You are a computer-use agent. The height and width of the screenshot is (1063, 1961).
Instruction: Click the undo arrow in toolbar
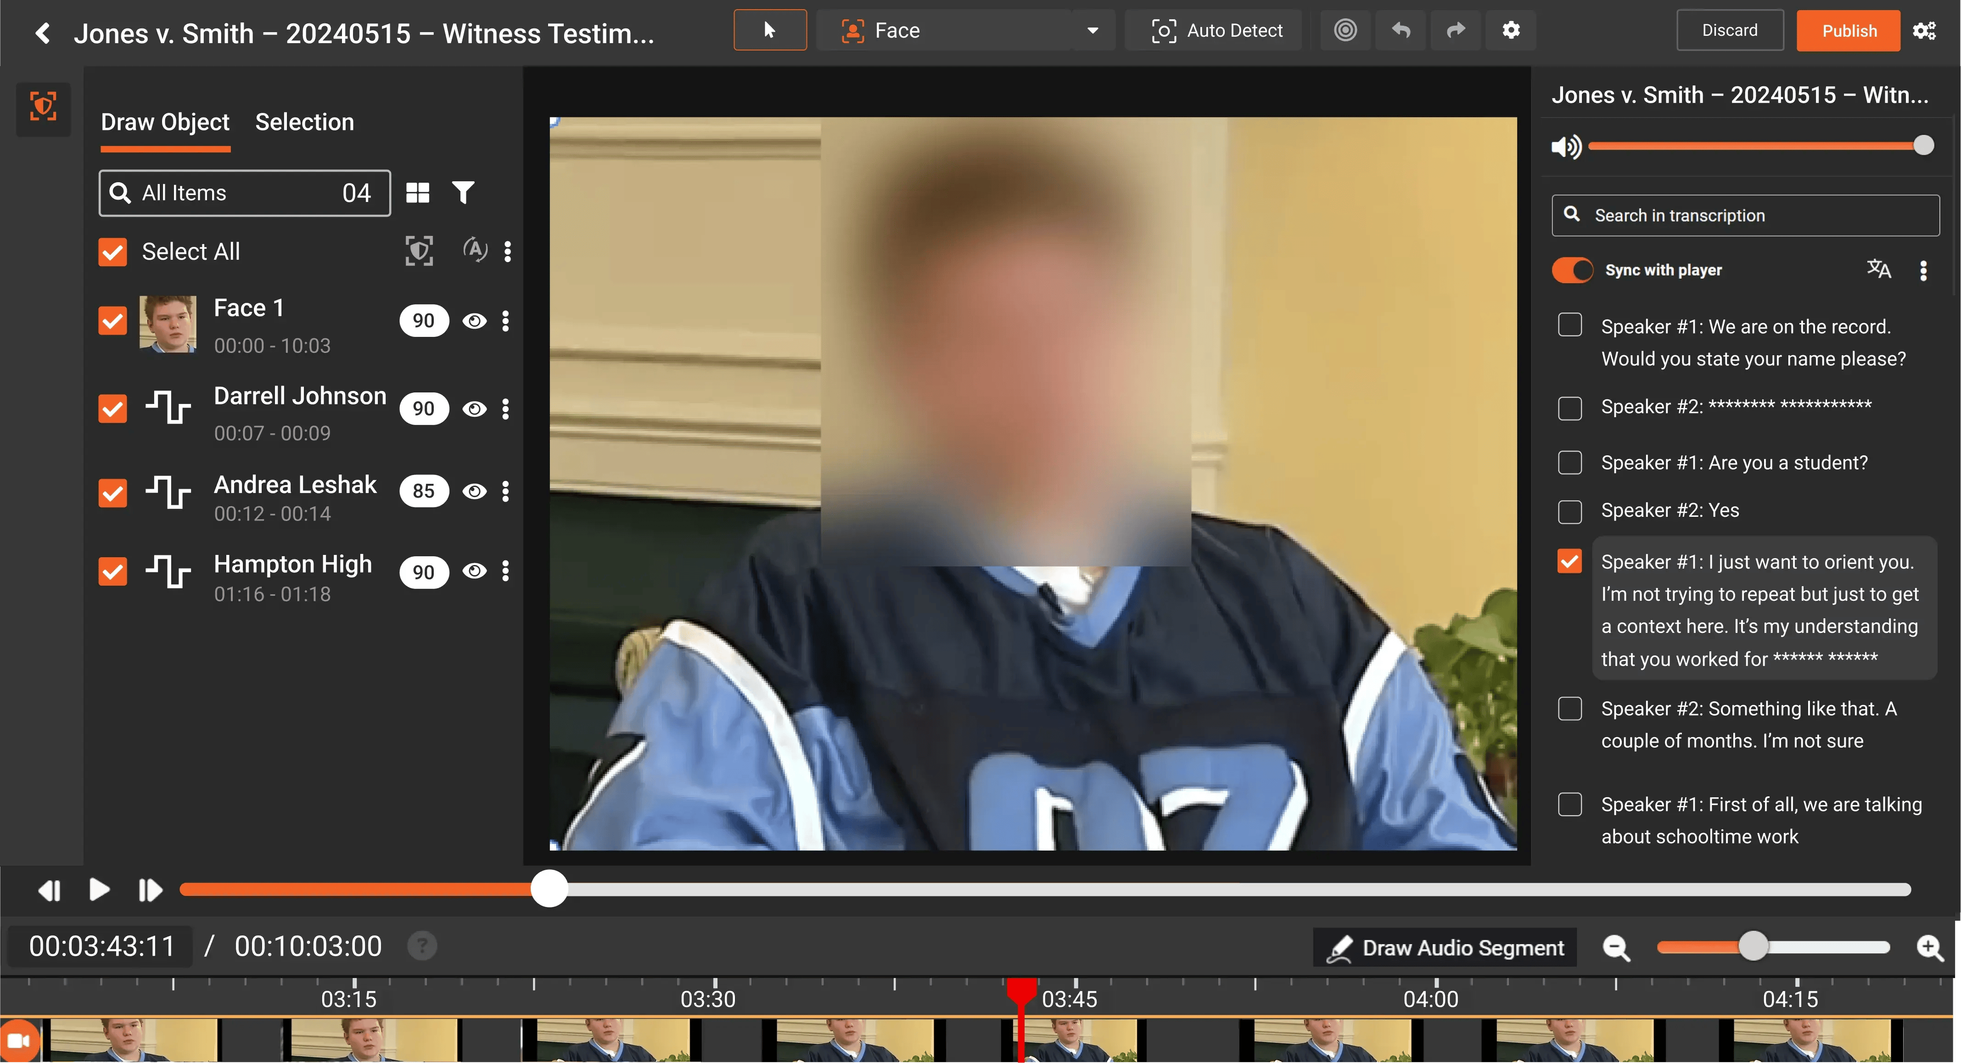tap(1401, 30)
